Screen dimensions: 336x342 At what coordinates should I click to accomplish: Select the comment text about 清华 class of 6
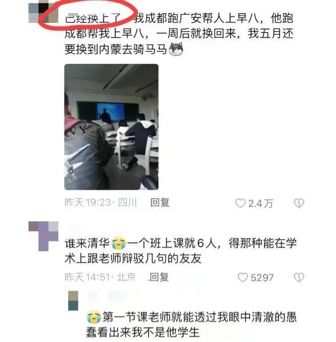tap(181, 250)
